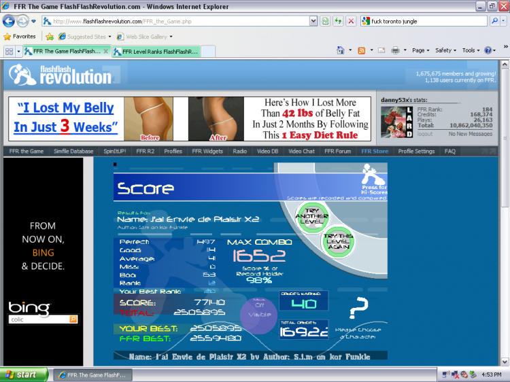Open SpinItUP! nav item
510x382 pixels.
tap(114, 151)
